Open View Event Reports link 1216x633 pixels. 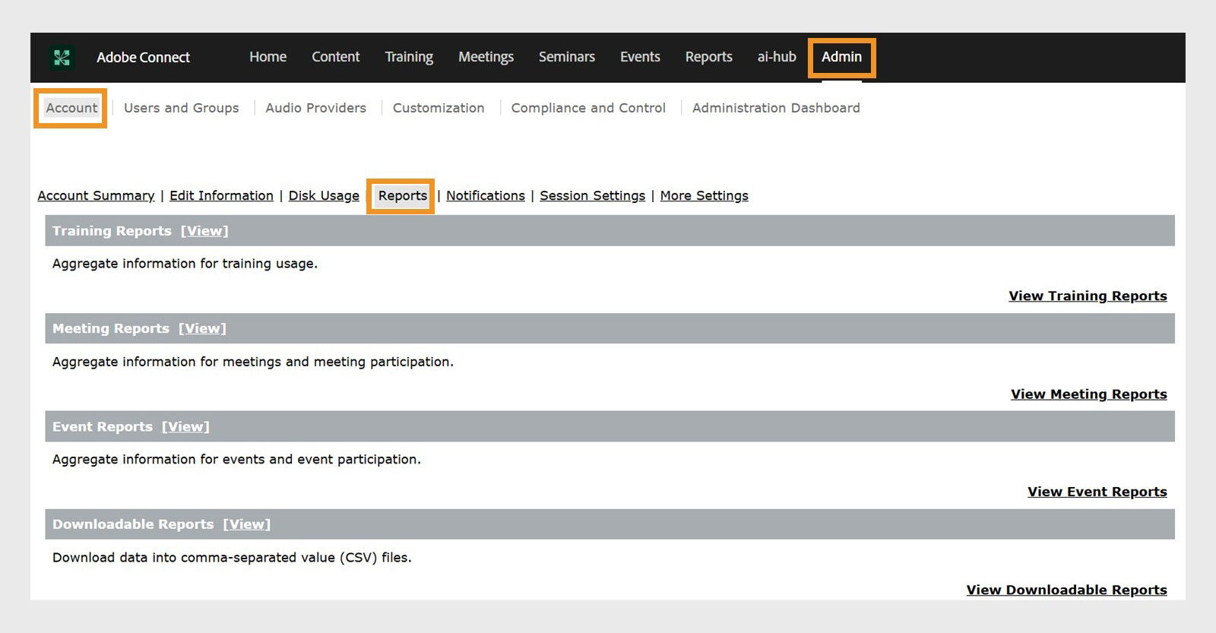coord(1097,492)
